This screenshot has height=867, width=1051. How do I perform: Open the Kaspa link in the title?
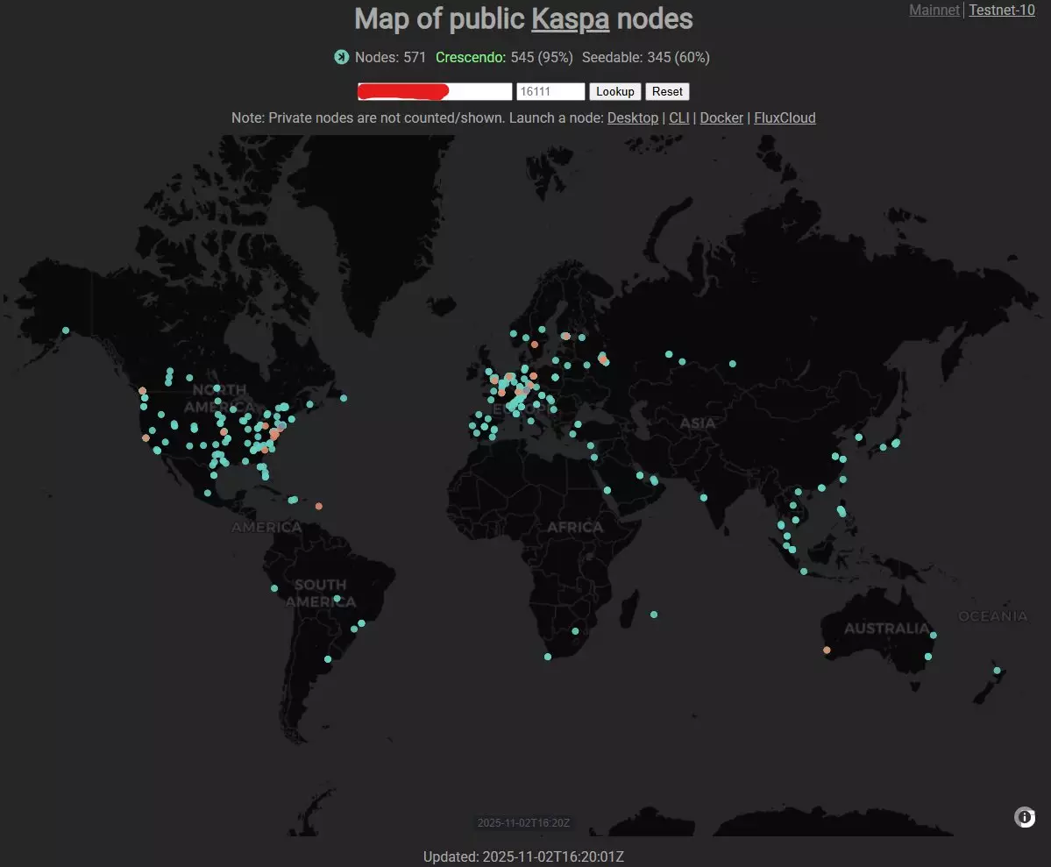pos(570,18)
